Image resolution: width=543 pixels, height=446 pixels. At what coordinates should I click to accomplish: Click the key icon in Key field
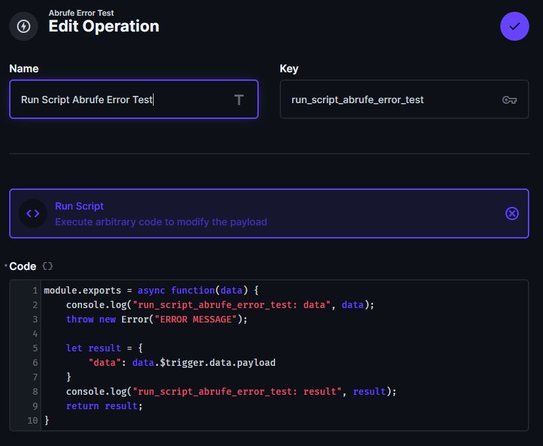coord(509,100)
